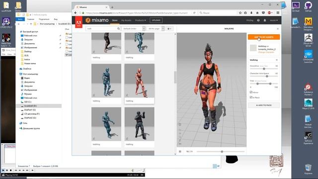Open a new browser tab with plus
Image resolution: width=318 pixels, height=179 pixels.
click(112, 7)
